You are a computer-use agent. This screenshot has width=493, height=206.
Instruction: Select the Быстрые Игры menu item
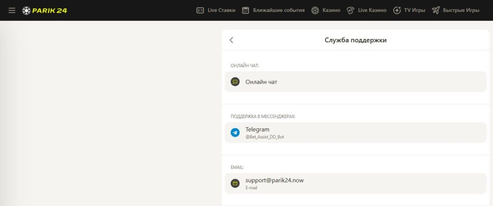click(461, 10)
